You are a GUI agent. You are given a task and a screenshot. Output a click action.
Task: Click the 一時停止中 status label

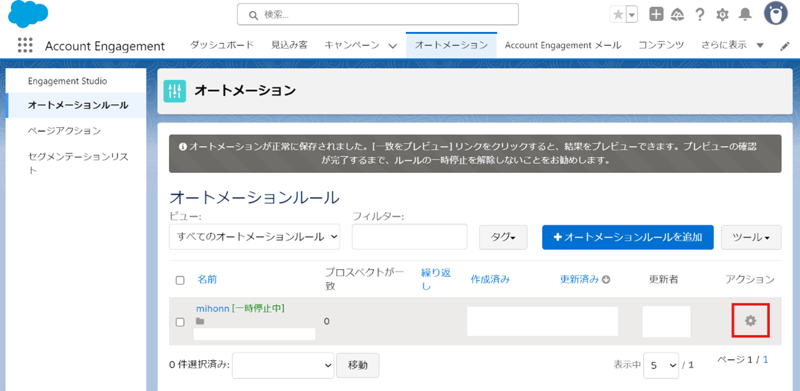point(258,308)
